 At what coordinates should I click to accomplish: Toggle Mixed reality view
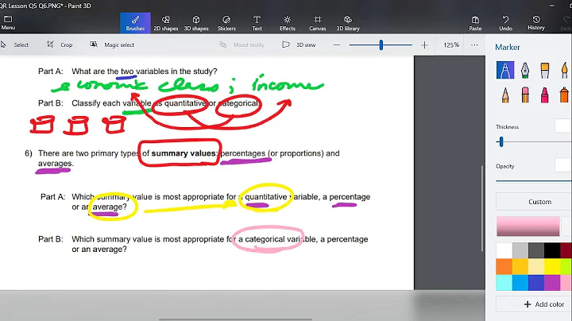[x=242, y=44]
